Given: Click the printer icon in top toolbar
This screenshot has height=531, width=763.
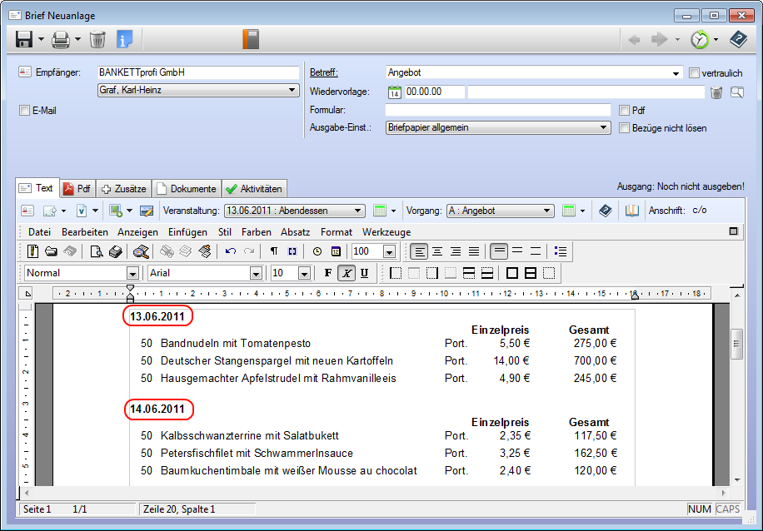Looking at the screenshot, I should pos(60,39).
